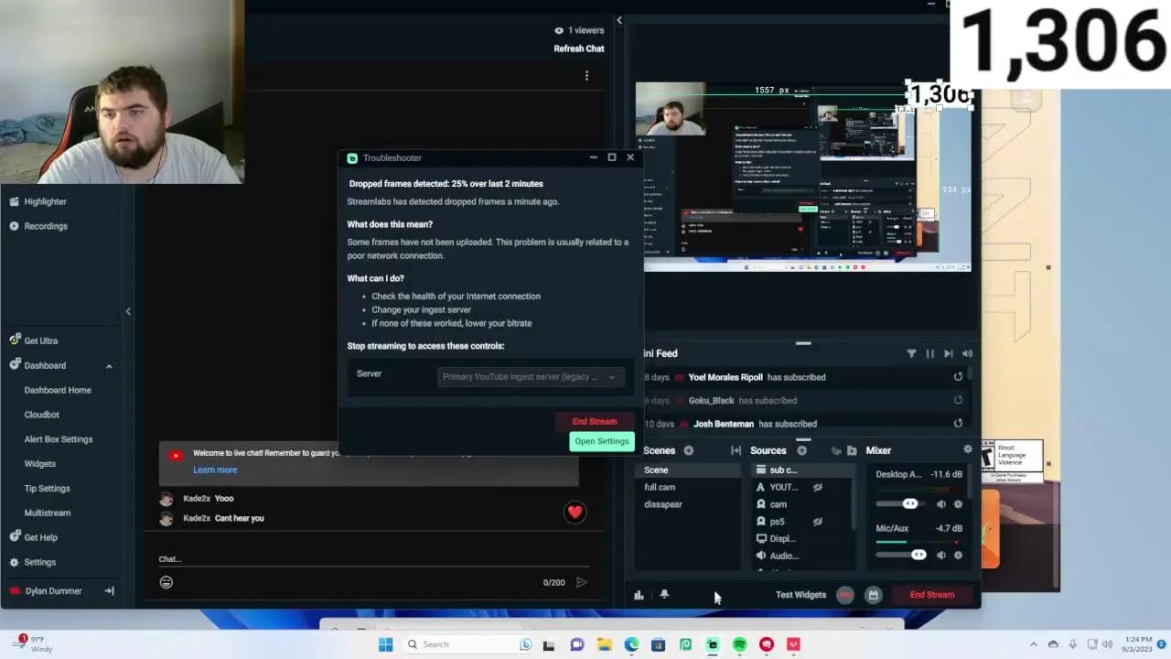Click the send message arrow icon
This screenshot has width=1171, height=659.
point(581,582)
